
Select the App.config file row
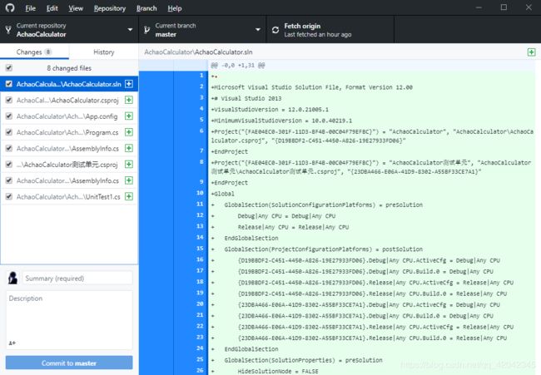click(69, 116)
